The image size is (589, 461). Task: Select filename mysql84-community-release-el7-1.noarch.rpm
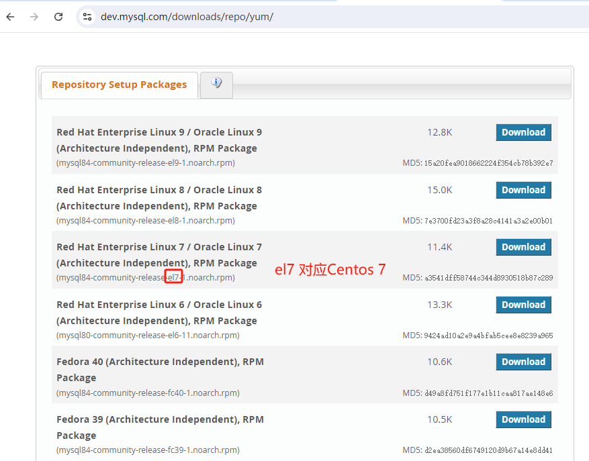[x=146, y=278]
